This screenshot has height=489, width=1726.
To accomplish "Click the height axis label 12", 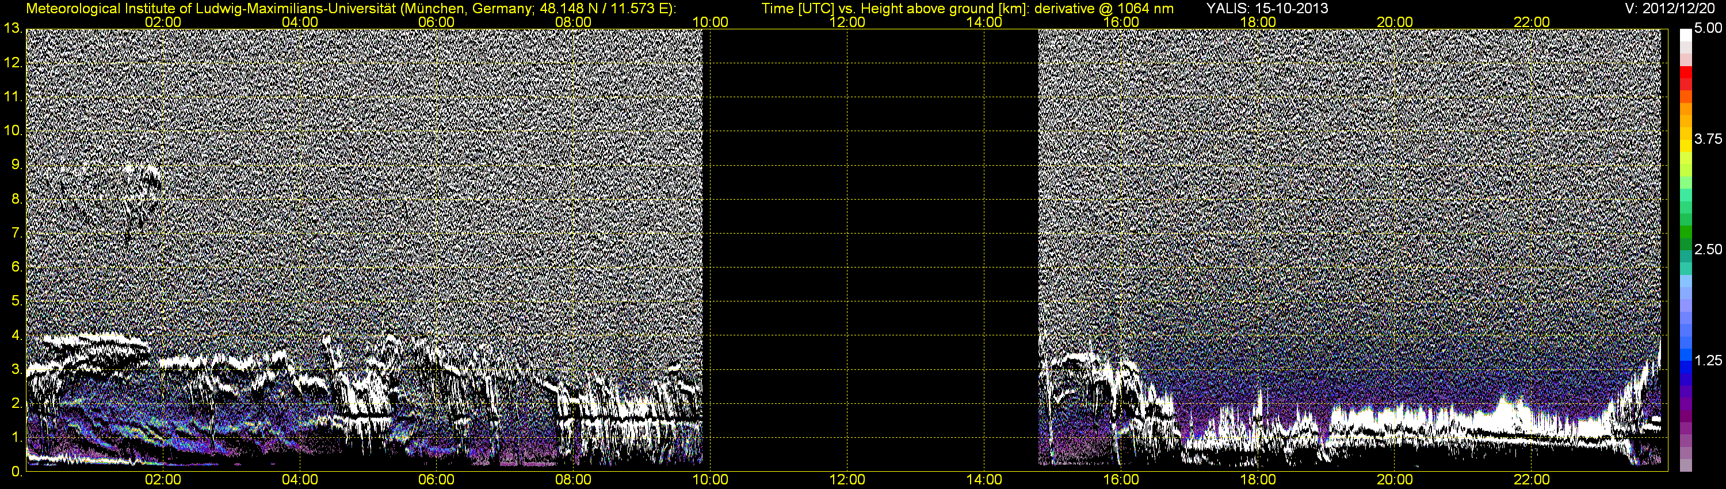I will point(13,62).
